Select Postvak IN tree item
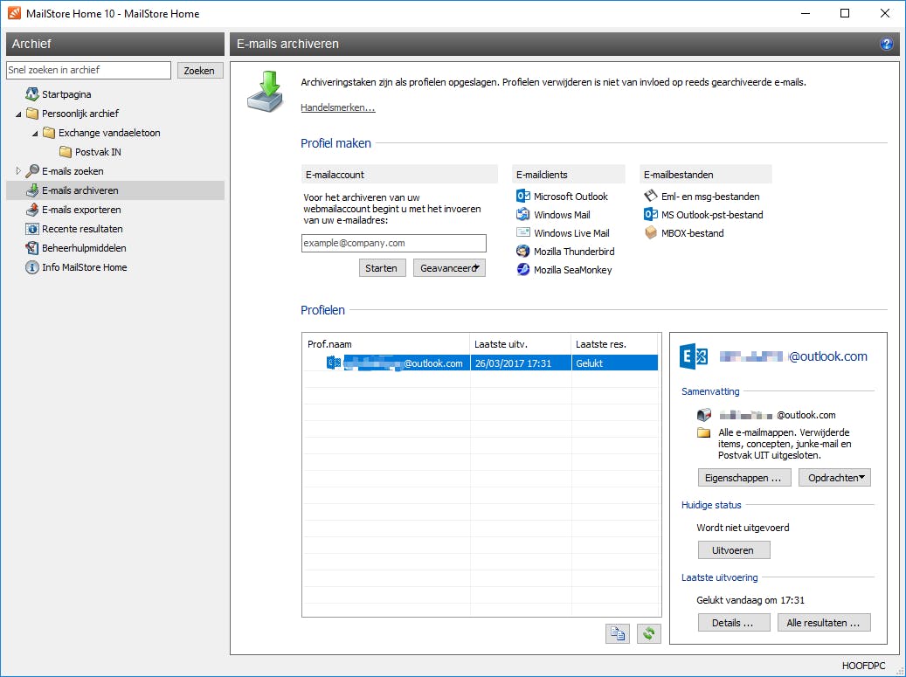Viewport: 906px width, 677px height. pos(98,152)
